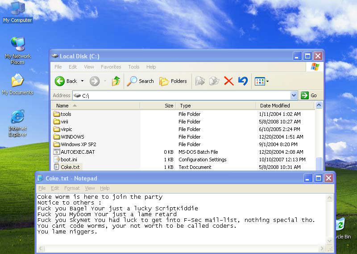The height and width of the screenshot is (254, 357).
Task: Click the Copy To toolbar icon
Action: coord(214,81)
